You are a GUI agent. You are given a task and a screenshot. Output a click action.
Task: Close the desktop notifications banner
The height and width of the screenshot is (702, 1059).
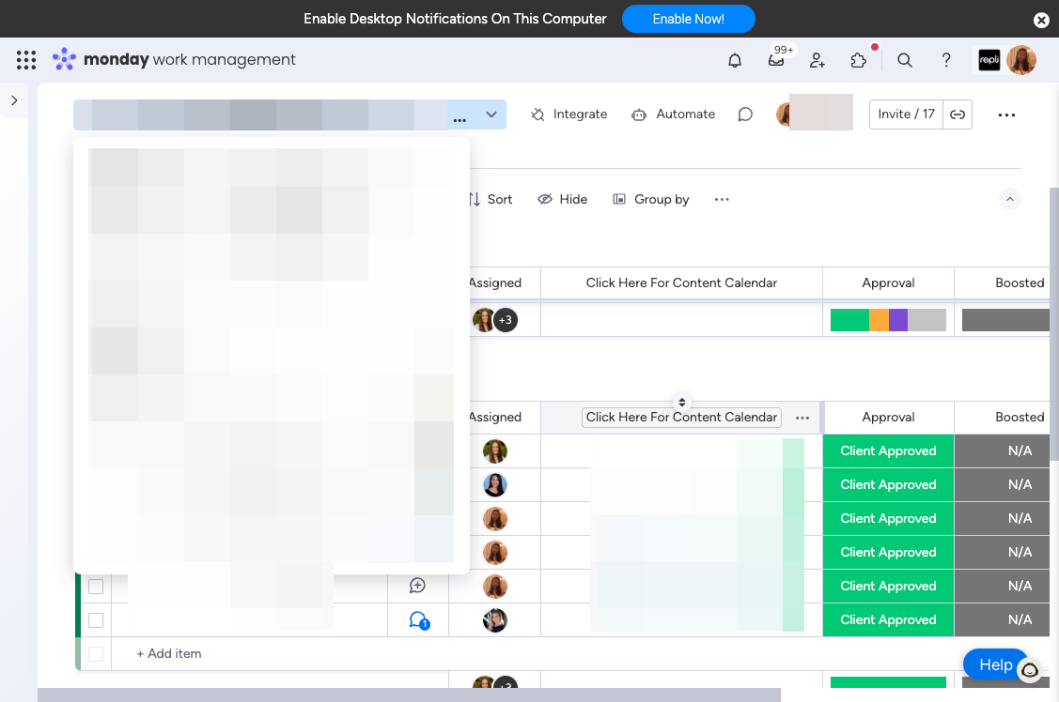[x=1041, y=21]
